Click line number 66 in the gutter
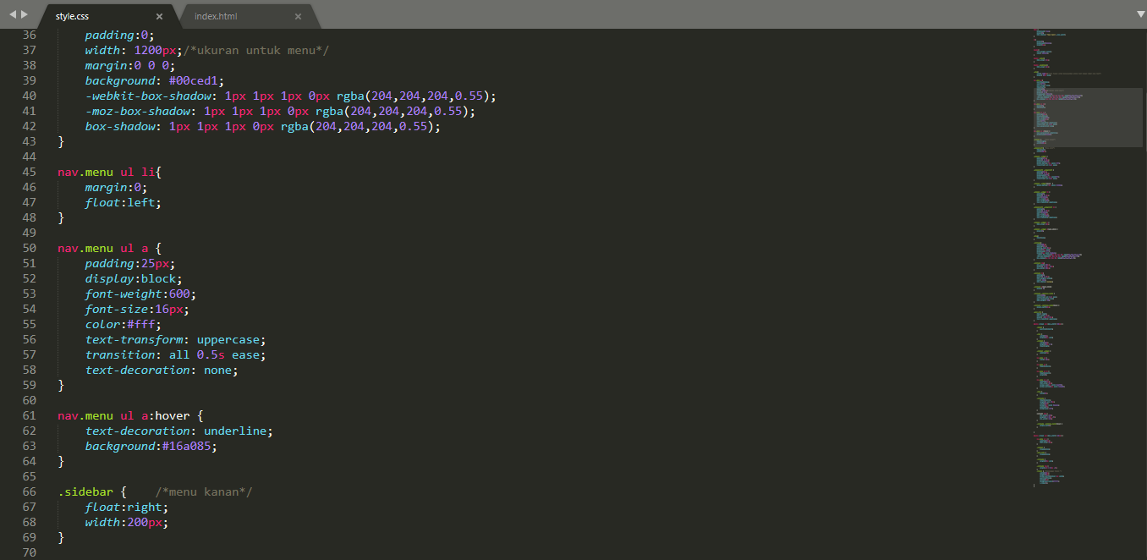The height and width of the screenshot is (560, 1147). pyautogui.click(x=29, y=491)
